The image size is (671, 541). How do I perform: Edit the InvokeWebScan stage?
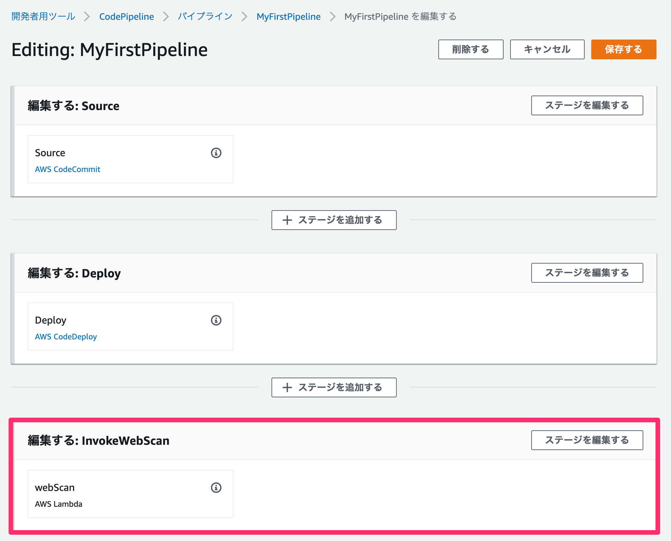click(587, 440)
